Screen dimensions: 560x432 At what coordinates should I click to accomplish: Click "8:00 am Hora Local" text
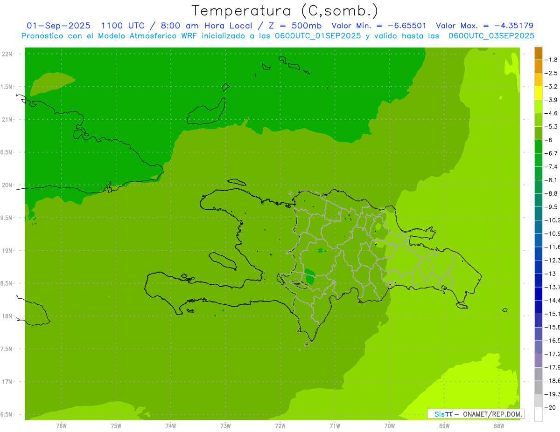[x=206, y=26]
